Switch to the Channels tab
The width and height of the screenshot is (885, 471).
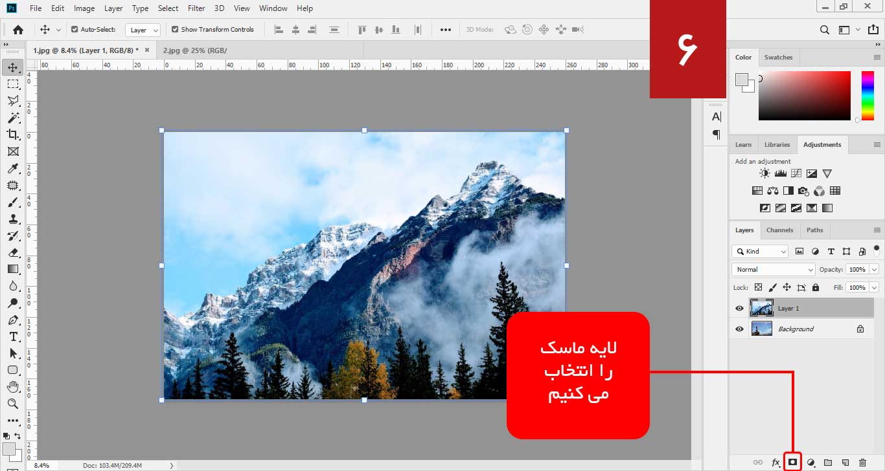click(779, 230)
